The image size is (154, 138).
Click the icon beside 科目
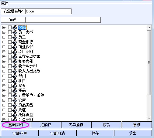tap(15, 81)
